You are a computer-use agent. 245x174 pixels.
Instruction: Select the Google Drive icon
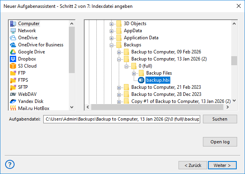click(13, 52)
